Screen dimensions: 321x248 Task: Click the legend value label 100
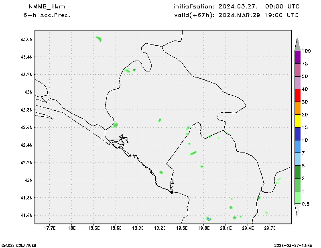[307, 51]
